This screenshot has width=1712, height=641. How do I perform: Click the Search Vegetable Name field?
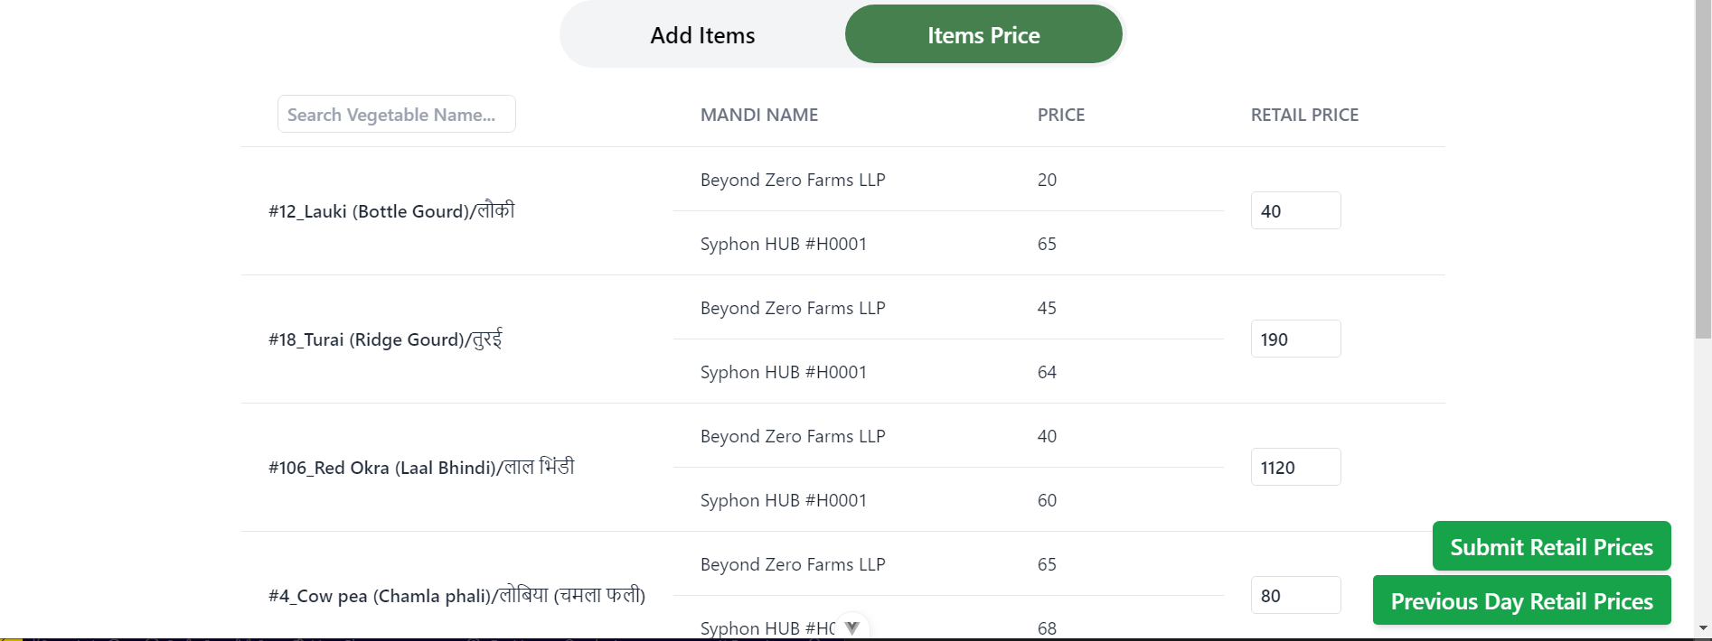(396, 114)
